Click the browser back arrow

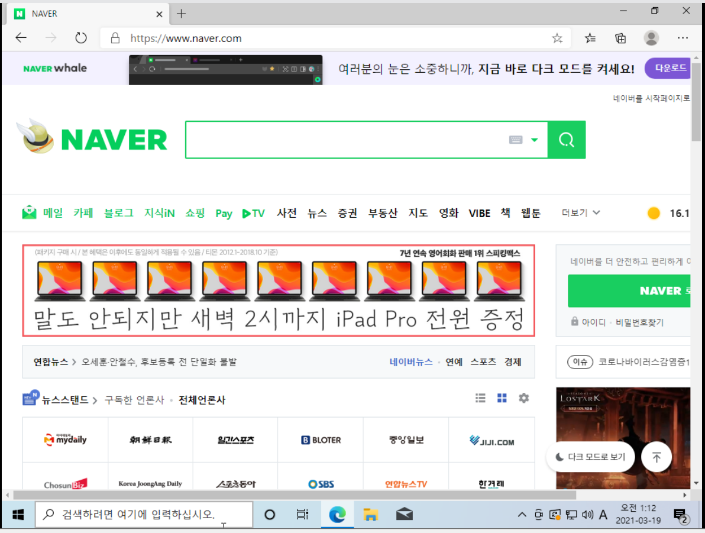point(21,38)
